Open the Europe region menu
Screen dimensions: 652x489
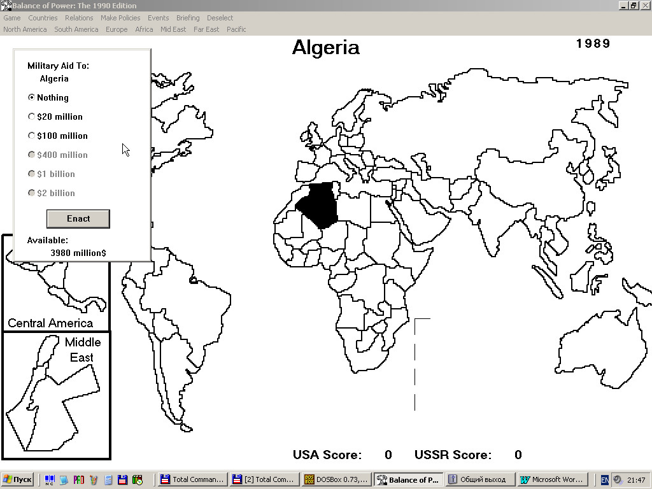tap(117, 29)
